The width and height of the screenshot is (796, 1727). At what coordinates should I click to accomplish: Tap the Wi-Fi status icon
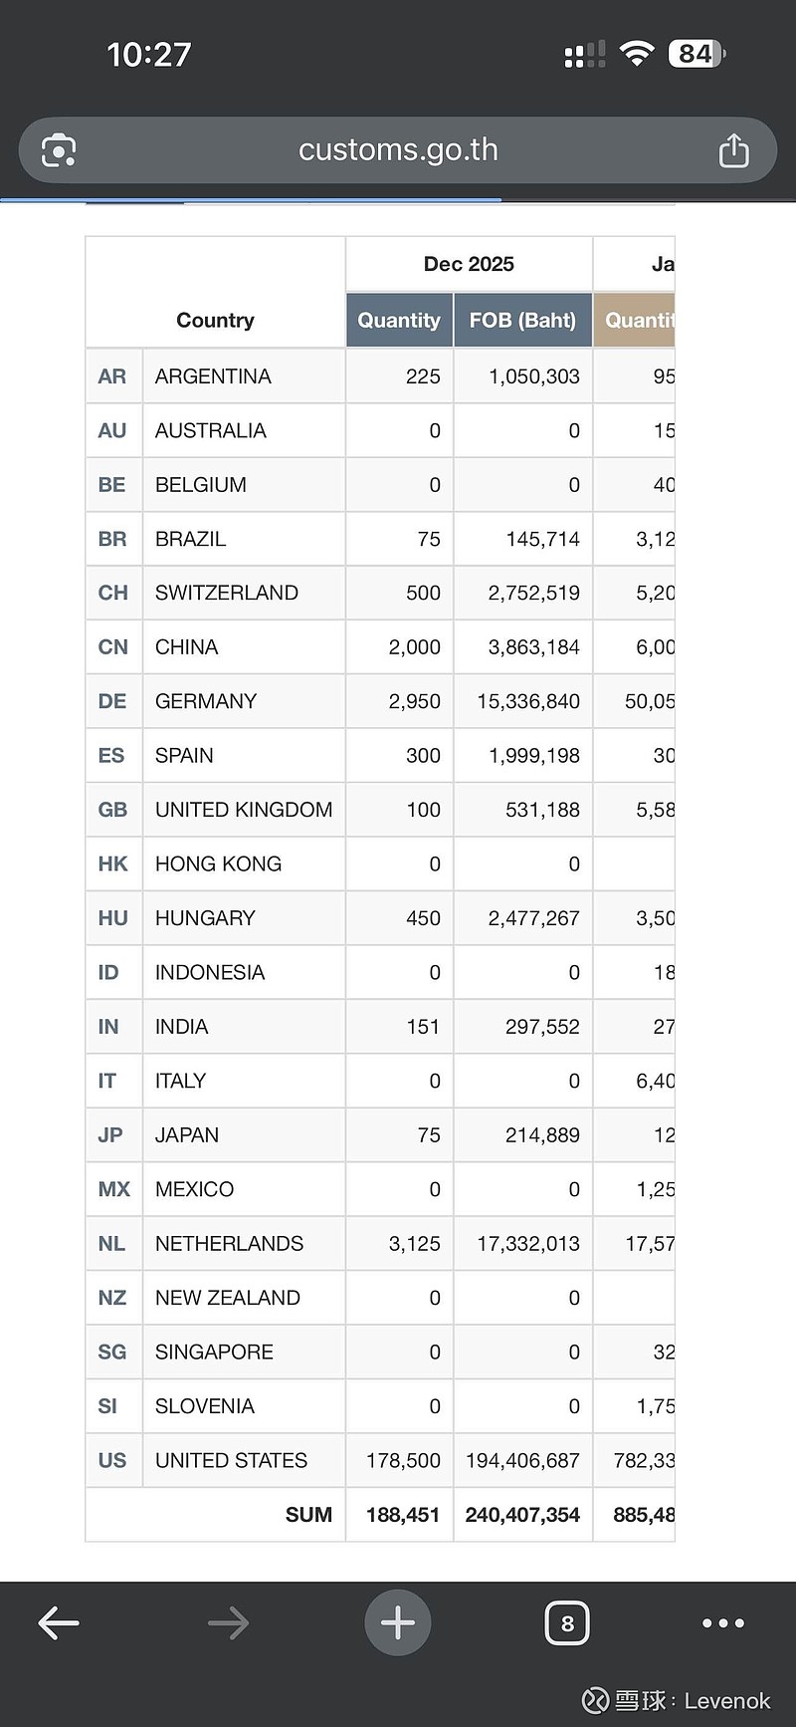pos(636,54)
